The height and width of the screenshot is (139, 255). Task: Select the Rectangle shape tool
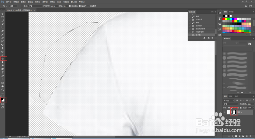(x=3, y=83)
